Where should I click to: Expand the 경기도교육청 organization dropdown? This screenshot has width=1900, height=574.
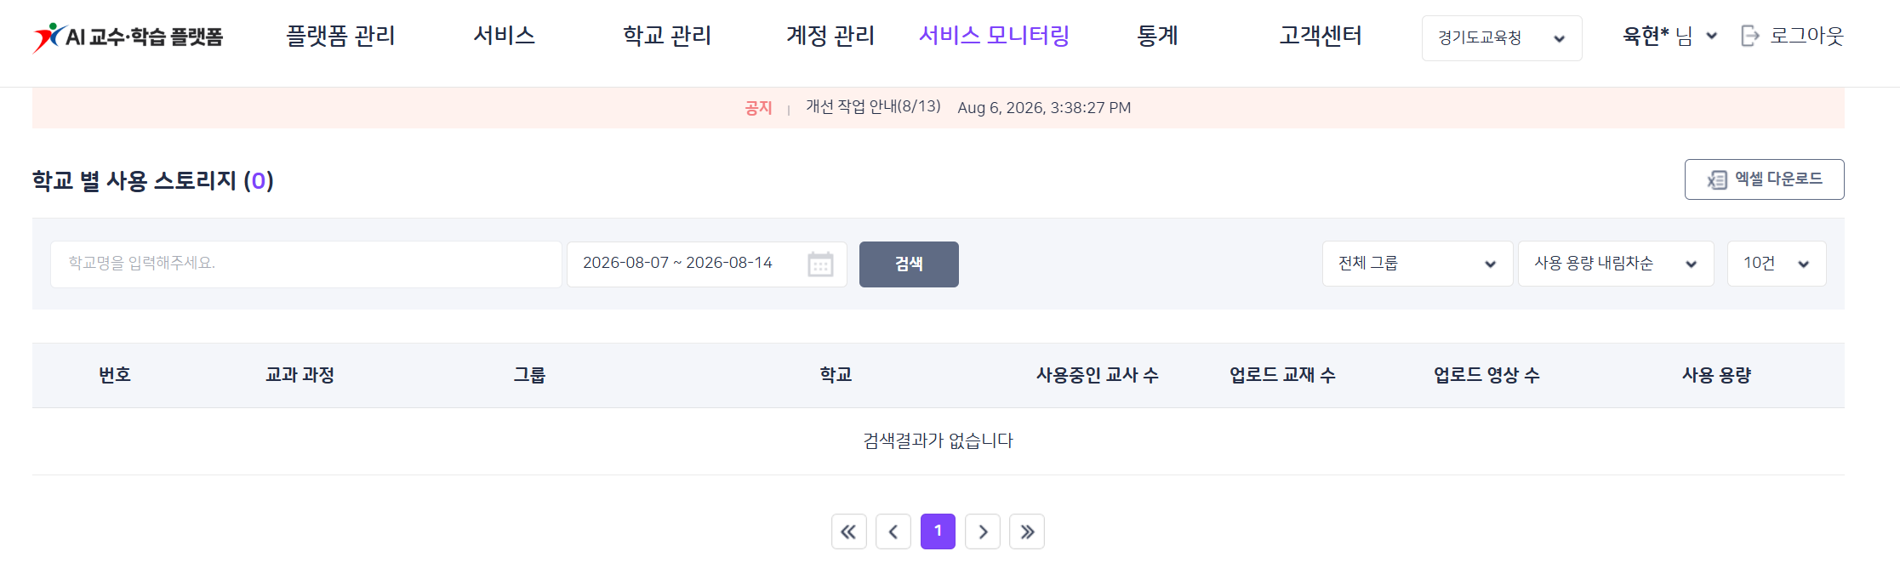[x=1502, y=38]
